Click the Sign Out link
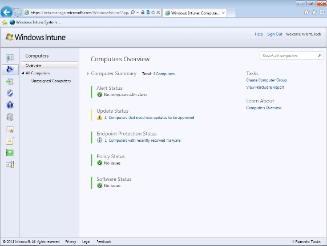327x246 pixels. point(274,34)
